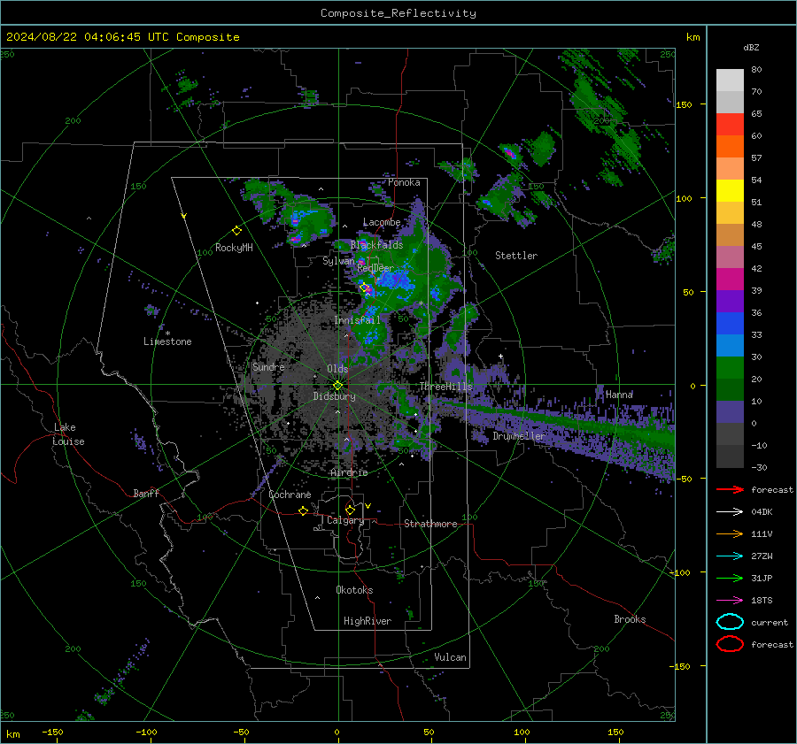This screenshot has height=744, width=797.
Task: Select the purple band in dBZ legend
Action: 730,301
